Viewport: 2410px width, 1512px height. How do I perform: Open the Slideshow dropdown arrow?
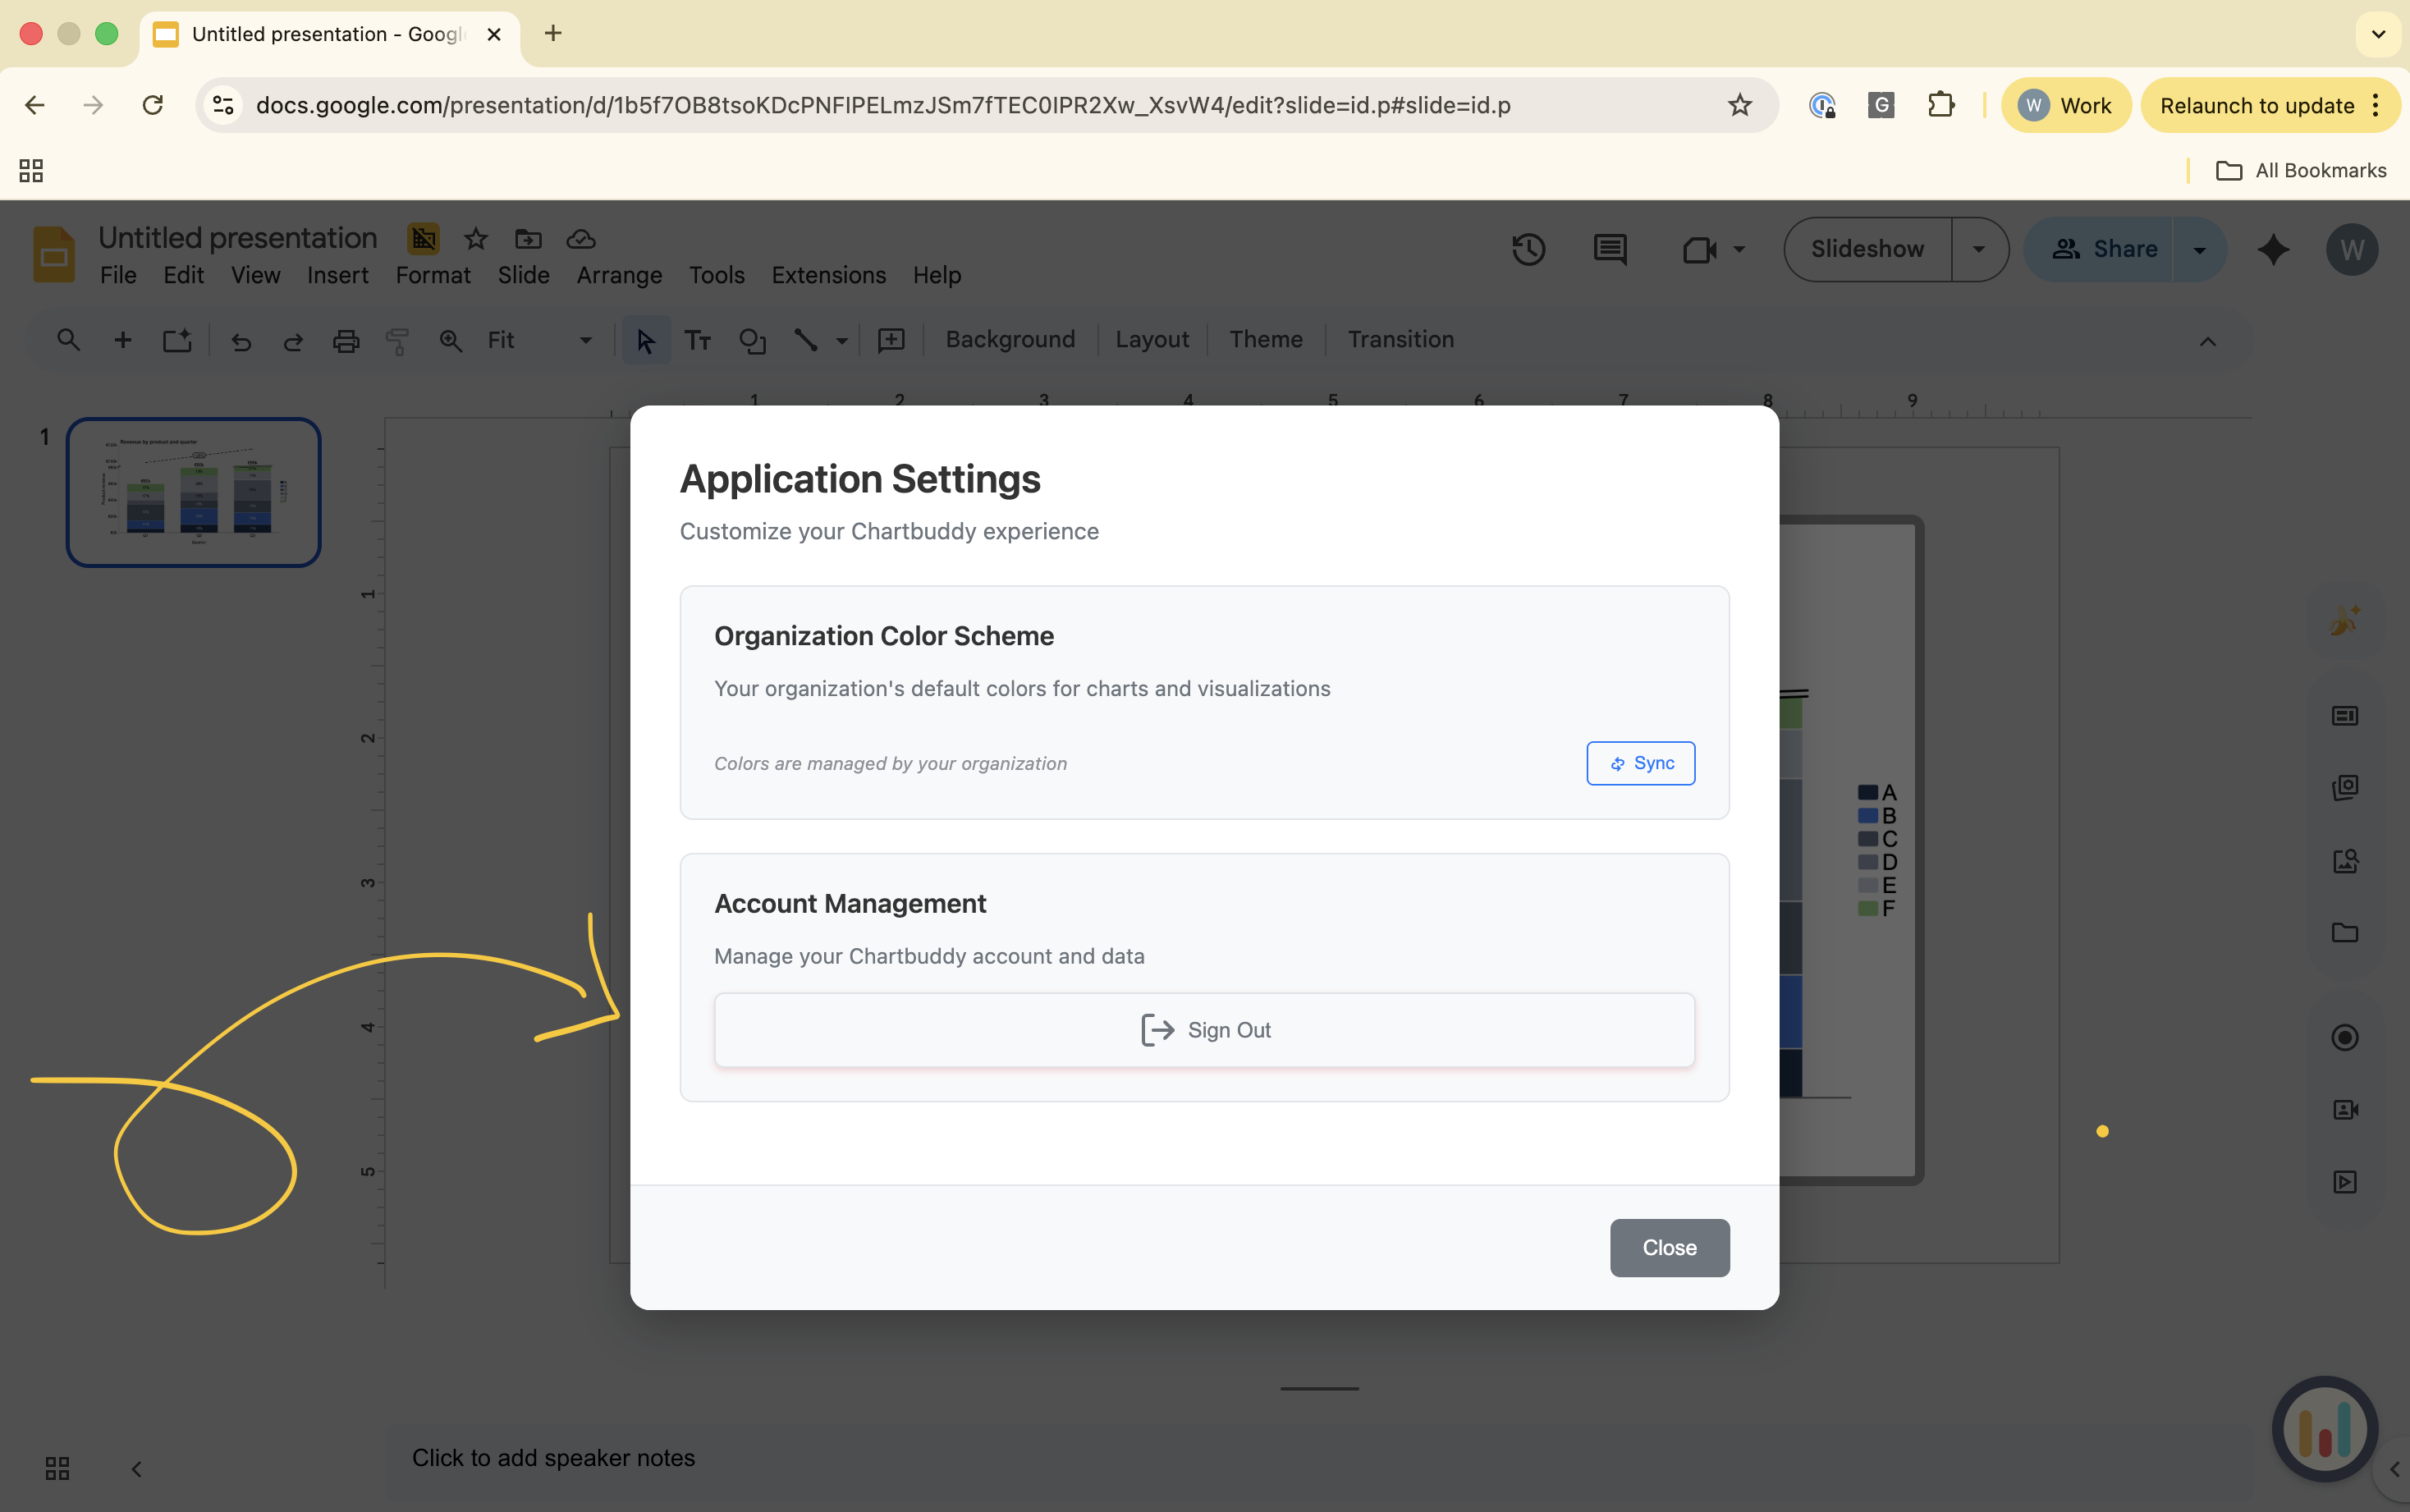pos(1978,249)
